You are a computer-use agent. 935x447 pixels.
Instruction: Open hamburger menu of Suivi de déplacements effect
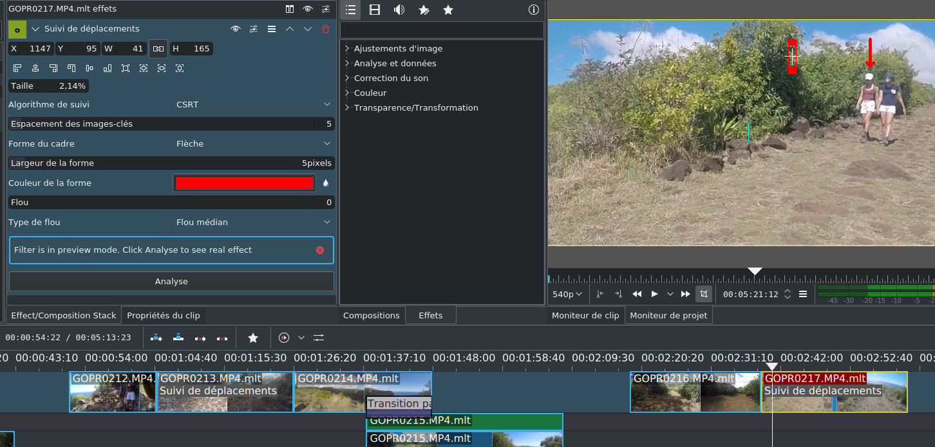272,29
